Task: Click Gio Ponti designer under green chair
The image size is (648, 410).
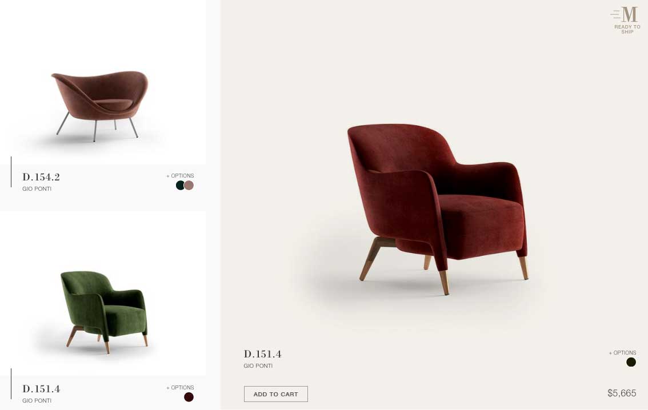Action: coord(37,400)
